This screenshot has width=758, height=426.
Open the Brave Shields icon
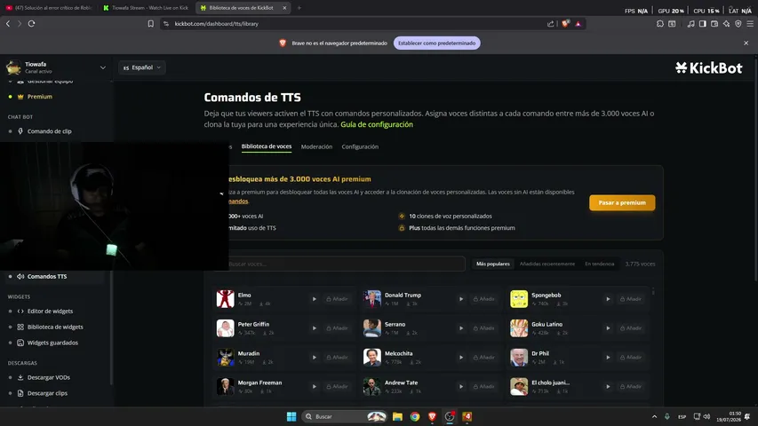[x=564, y=24]
